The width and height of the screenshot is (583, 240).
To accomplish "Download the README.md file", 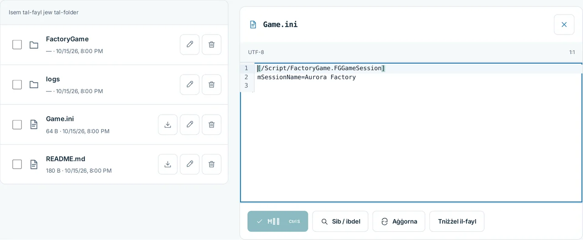I will click(x=168, y=164).
